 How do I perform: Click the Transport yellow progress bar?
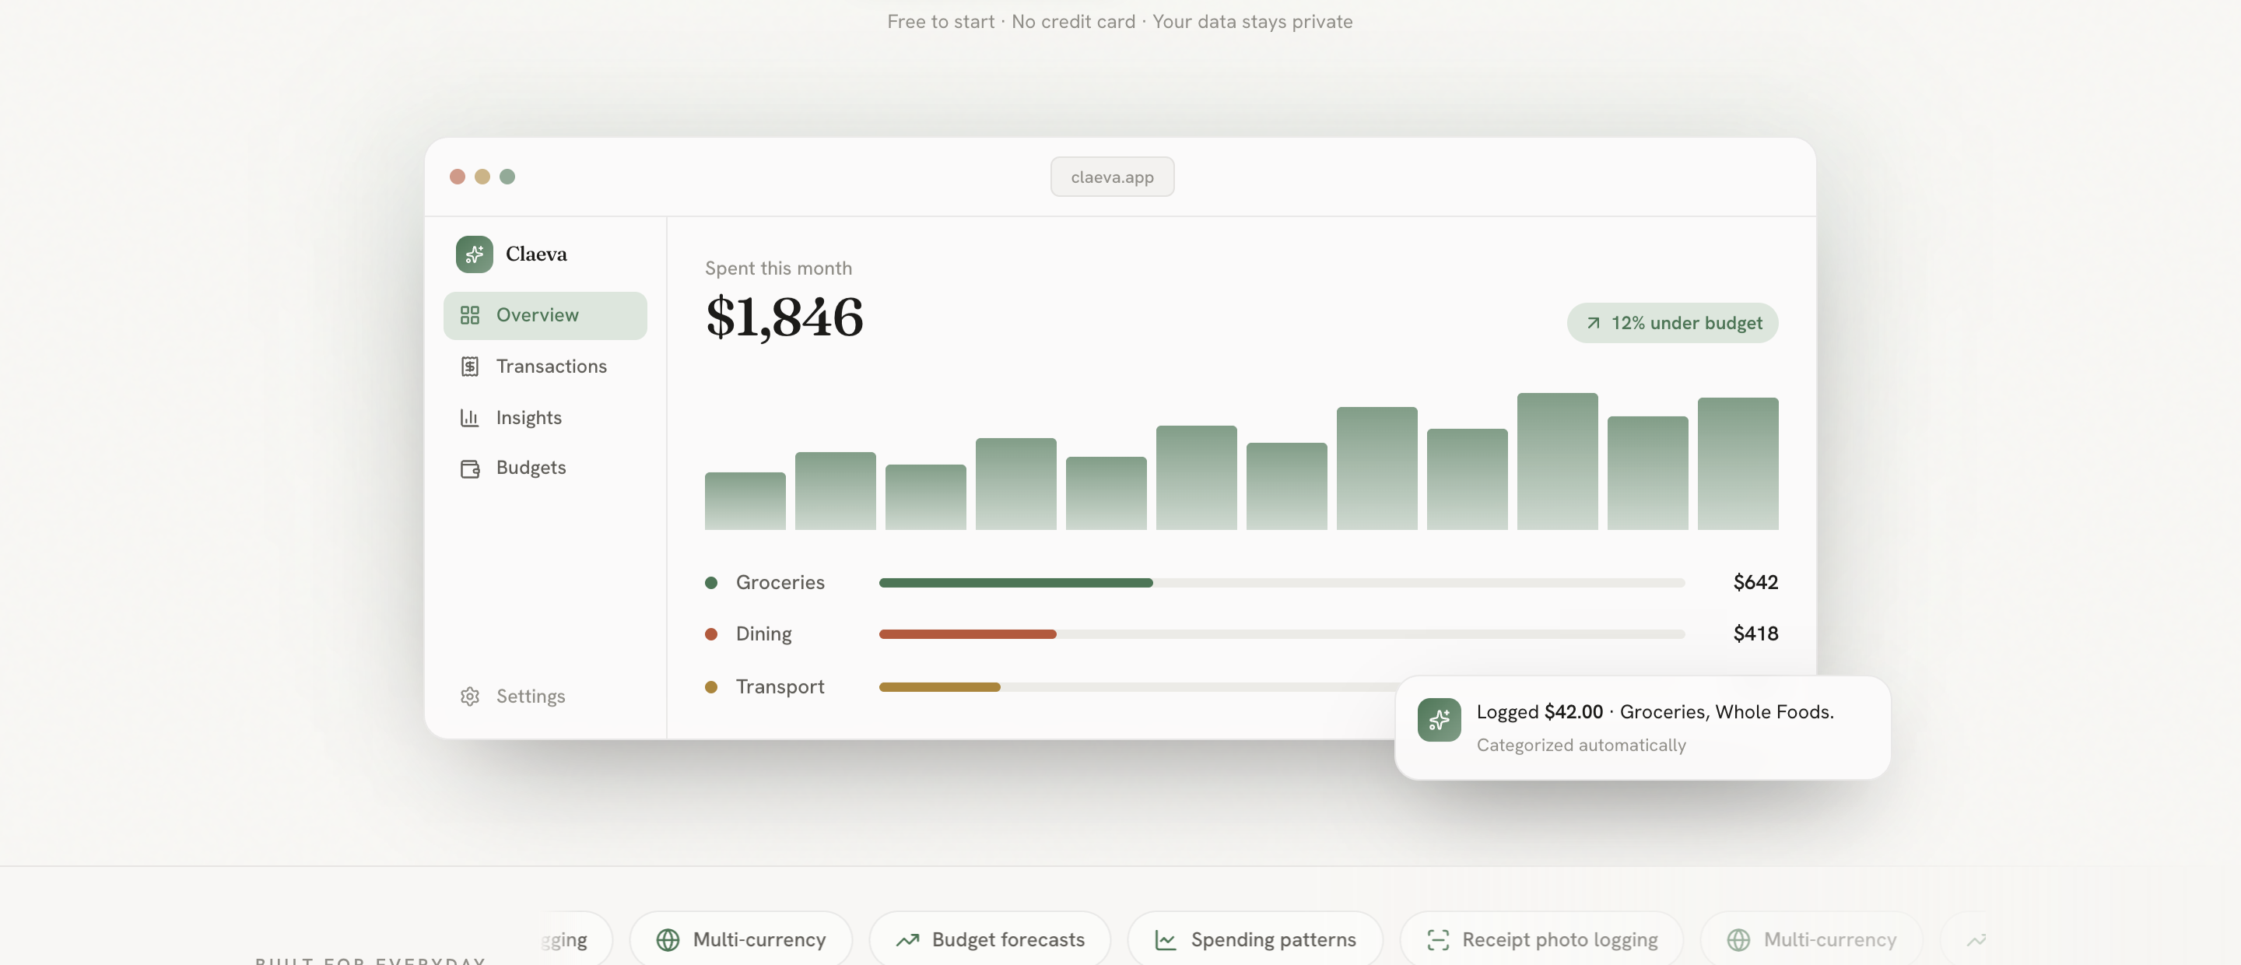coord(939,687)
